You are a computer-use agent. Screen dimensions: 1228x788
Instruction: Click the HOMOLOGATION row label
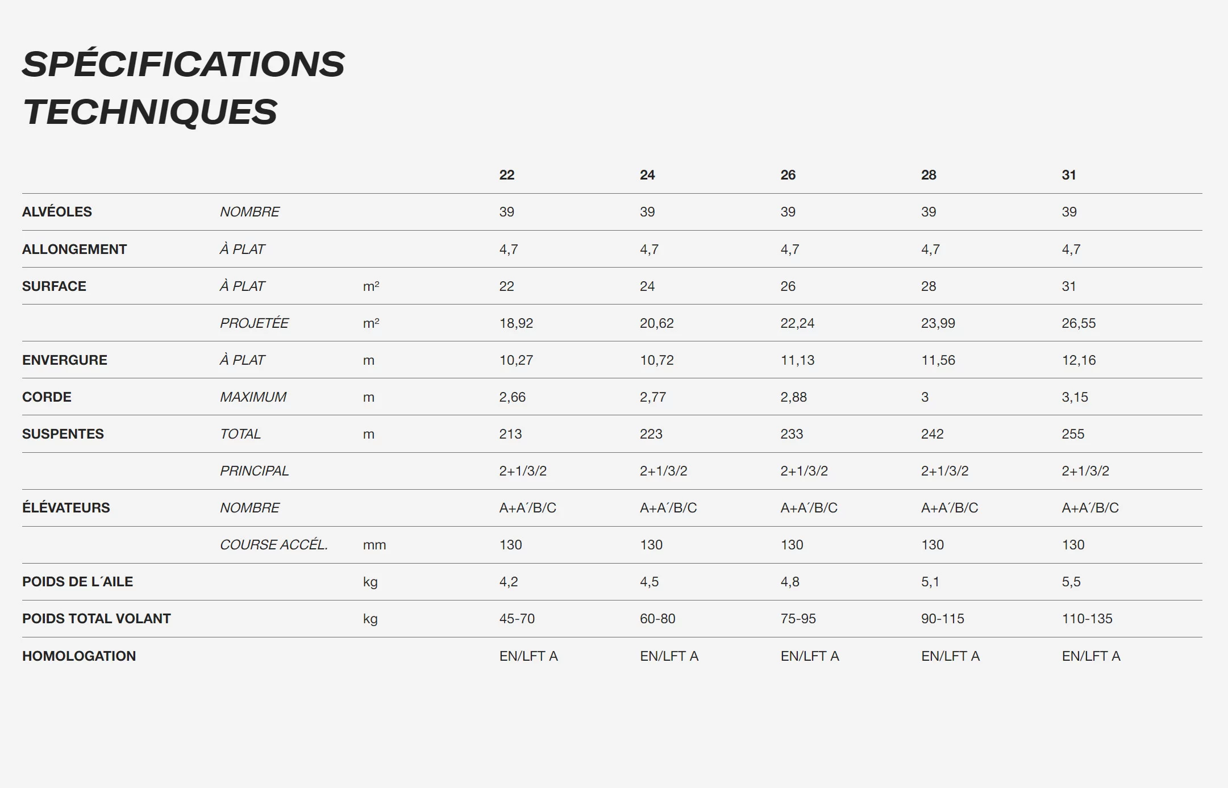[x=79, y=656]
